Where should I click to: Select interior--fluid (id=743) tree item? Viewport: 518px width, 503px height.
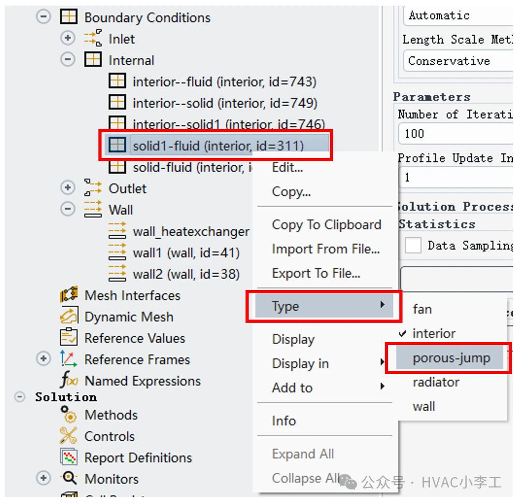point(224,82)
